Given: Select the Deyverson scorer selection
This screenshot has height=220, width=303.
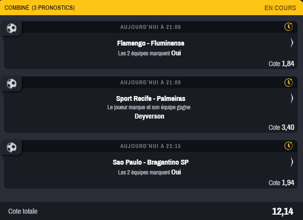Looking at the screenshot, I should [150, 116].
